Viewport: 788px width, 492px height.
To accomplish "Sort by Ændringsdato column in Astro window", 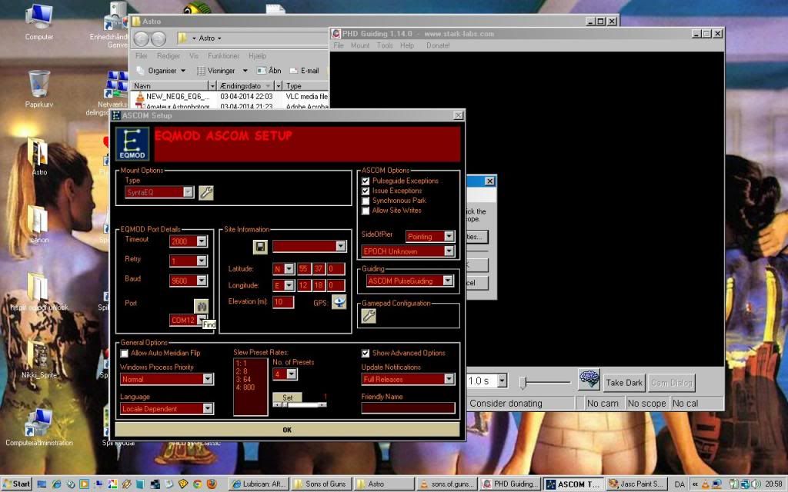I will tap(245, 86).
